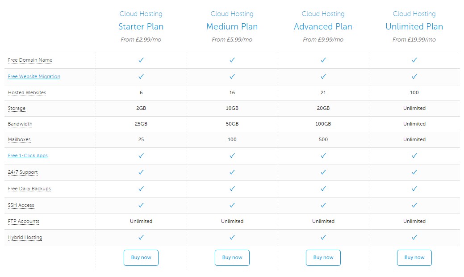Open the Free Website Migration link
This screenshot has height=277, width=464.
34,76
